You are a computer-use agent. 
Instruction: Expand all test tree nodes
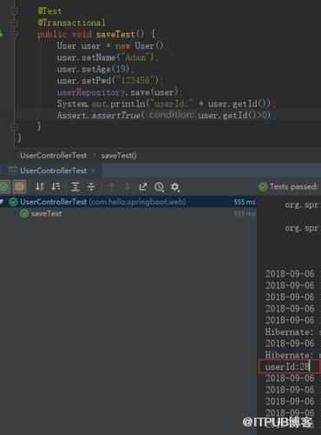click(x=75, y=187)
